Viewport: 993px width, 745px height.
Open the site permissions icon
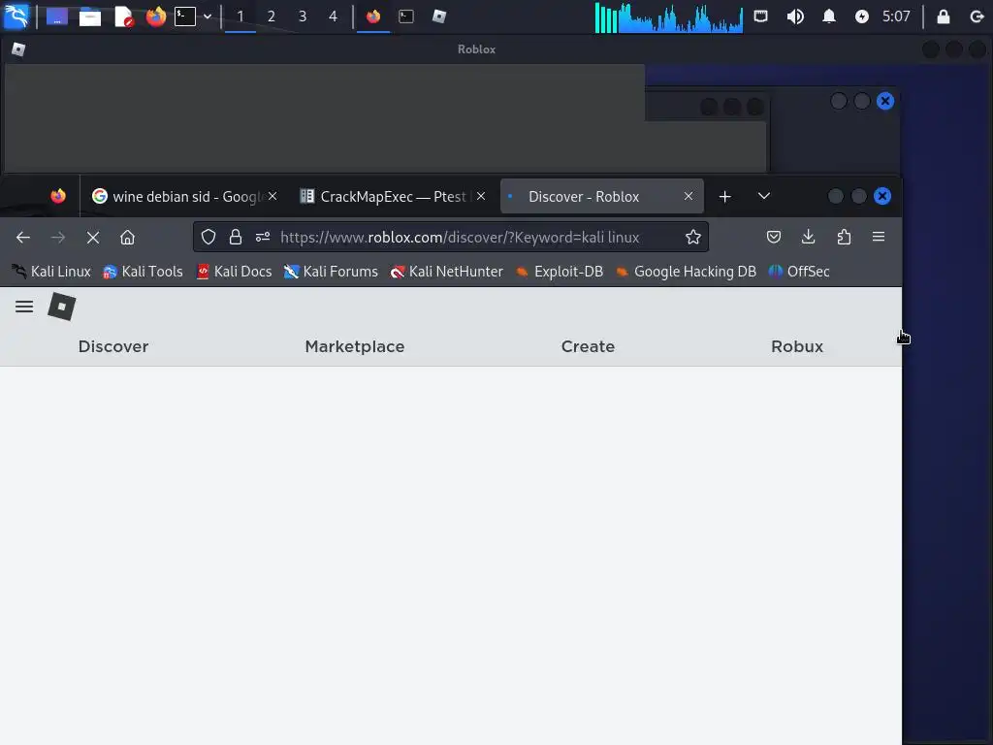click(263, 237)
